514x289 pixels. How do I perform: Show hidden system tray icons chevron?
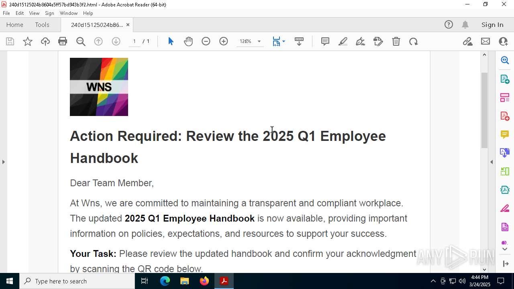coord(433,281)
